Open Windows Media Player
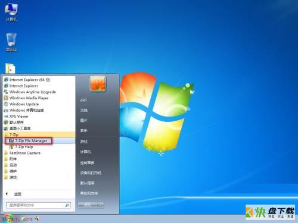Screen dimensions: 298x223 [26, 98]
